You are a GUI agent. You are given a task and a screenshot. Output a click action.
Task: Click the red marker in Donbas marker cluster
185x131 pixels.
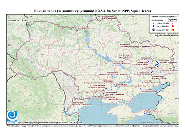coord(152,61)
